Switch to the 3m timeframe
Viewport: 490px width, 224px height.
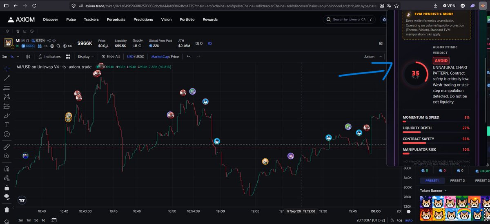(x=4, y=57)
